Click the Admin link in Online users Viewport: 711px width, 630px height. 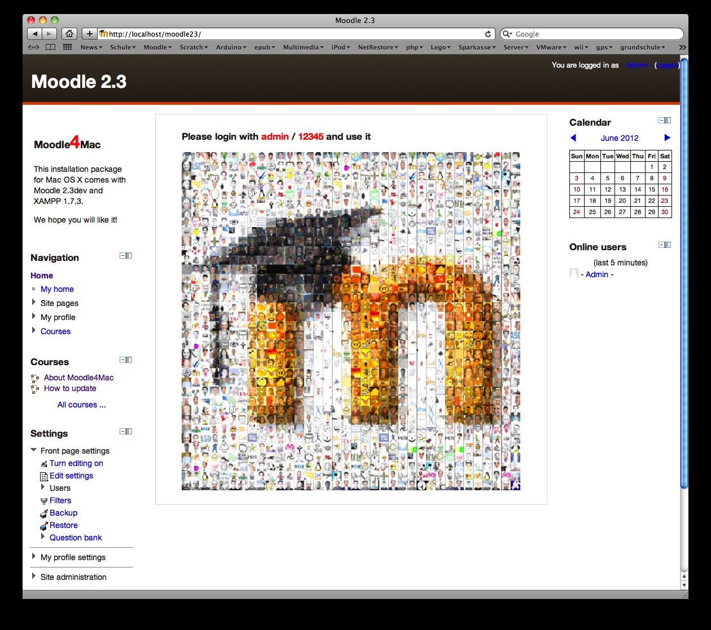point(597,274)
